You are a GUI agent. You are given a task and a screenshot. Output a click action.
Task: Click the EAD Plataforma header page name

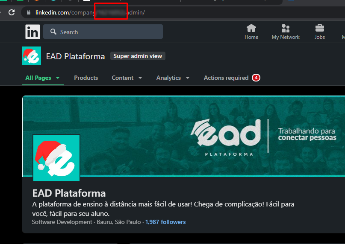point(76,56)
